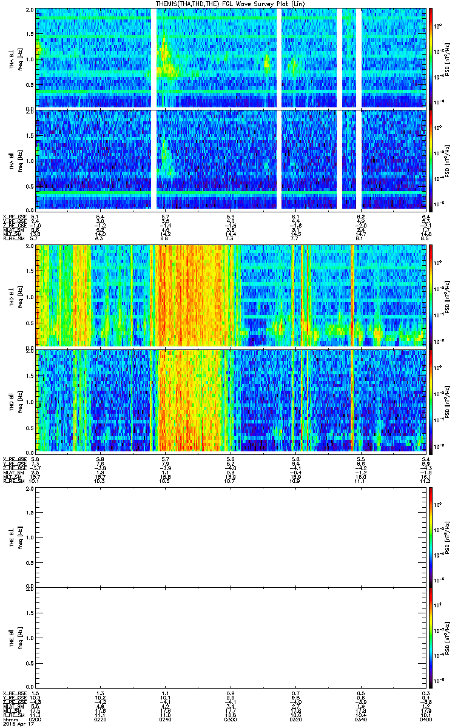Click the 'THE BL freq [Hz]' axis label
Screen dimensions: 455x728
click(15, 536)
